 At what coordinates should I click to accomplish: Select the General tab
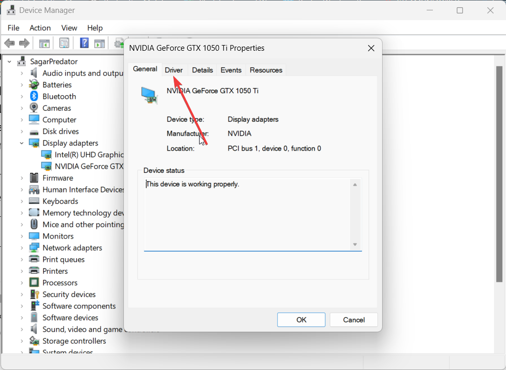(145, 69)
